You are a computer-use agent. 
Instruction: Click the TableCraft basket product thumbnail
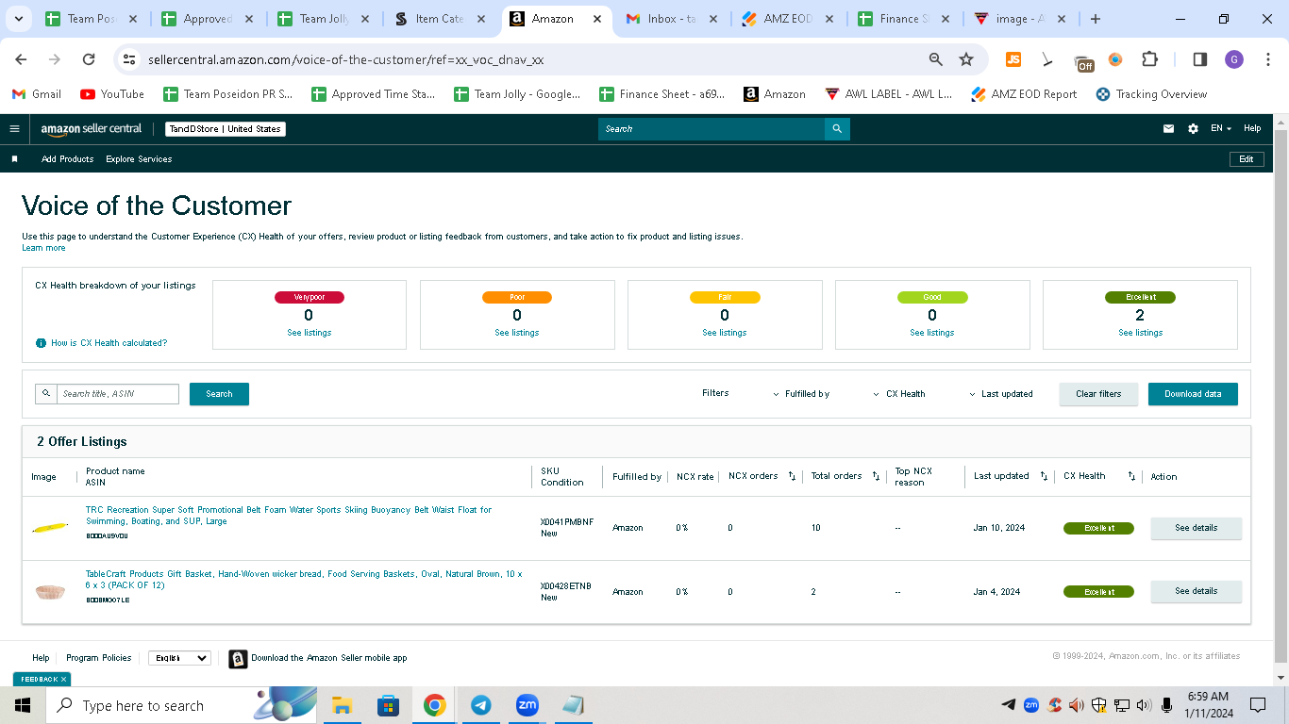(x=50, y=592)
